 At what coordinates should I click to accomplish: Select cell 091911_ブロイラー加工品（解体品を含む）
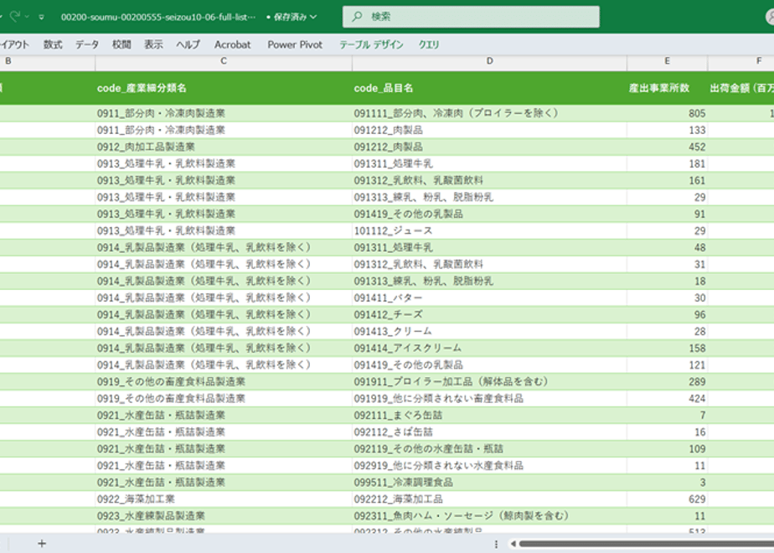489,382
